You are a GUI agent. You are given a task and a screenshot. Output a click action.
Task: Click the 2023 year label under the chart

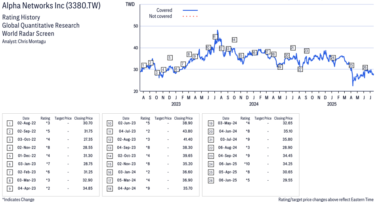click(176, 104)
